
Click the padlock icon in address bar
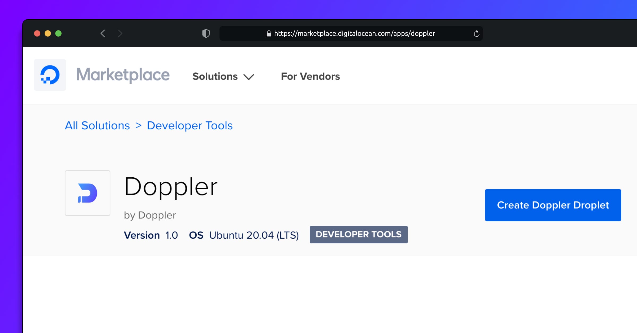click(269, 33)
